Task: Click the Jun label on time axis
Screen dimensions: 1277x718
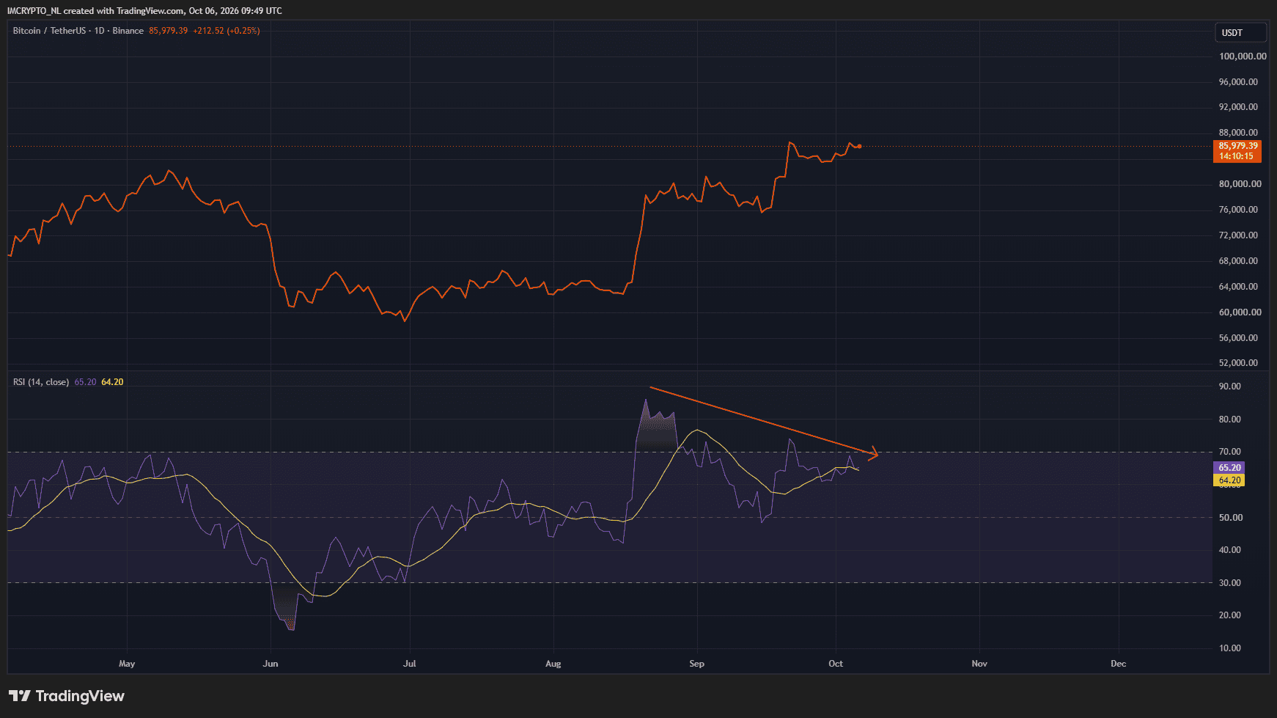Action: click(271, 664)
